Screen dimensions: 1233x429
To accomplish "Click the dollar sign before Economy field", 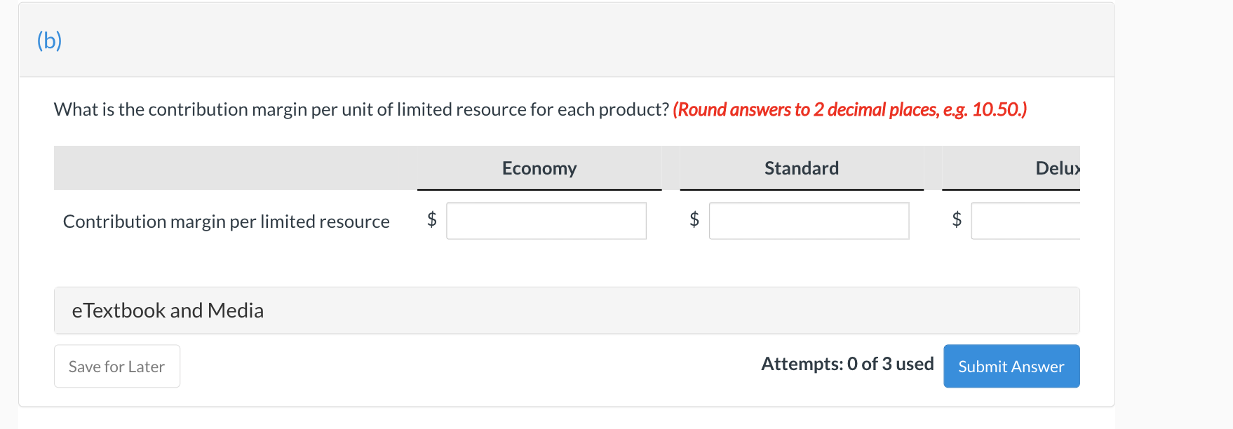I will tap(432, 219).
